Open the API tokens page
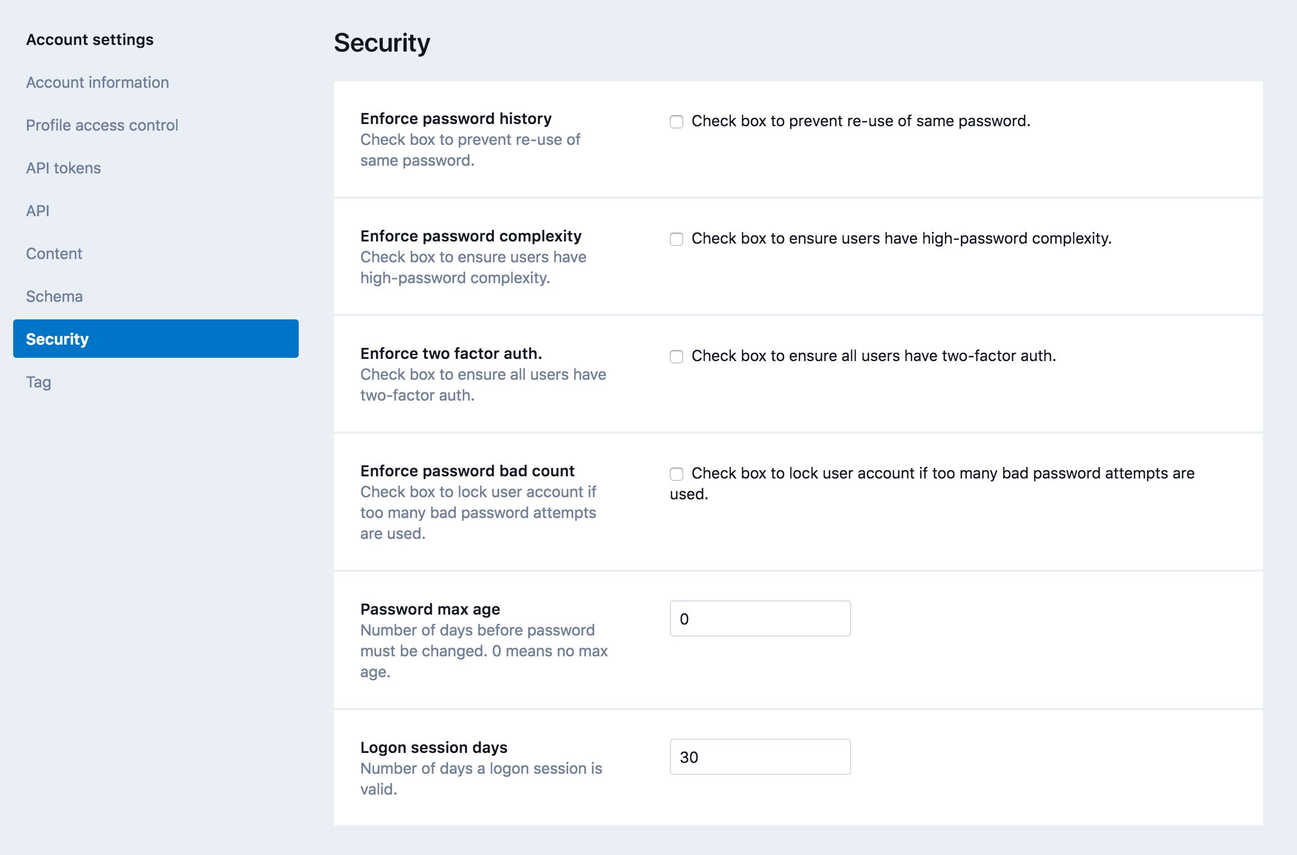1297x855 pixels. (63, 168)
